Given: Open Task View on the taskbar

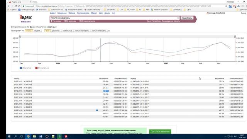Looking at the screenshot, I should click(22, 136).
